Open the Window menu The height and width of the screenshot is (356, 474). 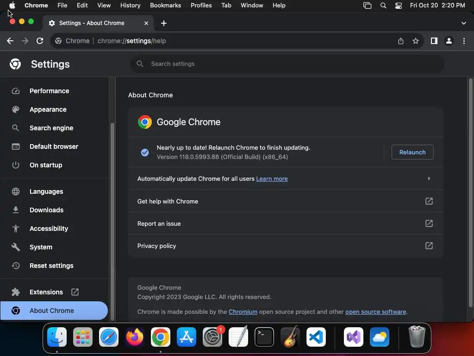coord(252,6)
